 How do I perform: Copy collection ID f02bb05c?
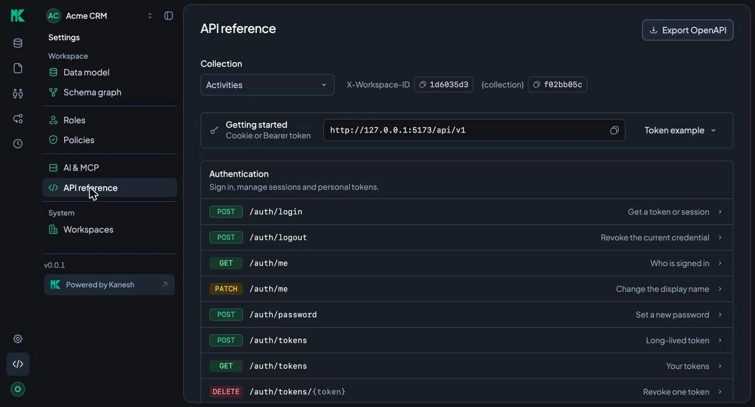[x=557, y=84]
